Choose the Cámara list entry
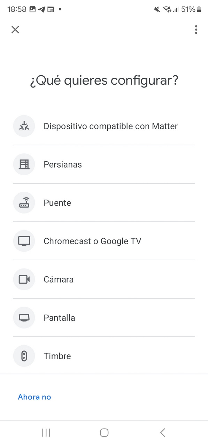 pos(104,279)
